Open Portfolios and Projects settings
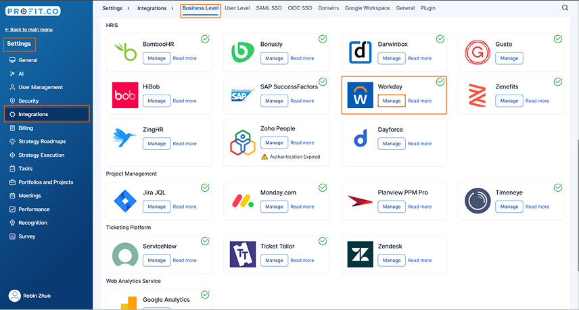579x310 pixels. (x=47, y=182)
